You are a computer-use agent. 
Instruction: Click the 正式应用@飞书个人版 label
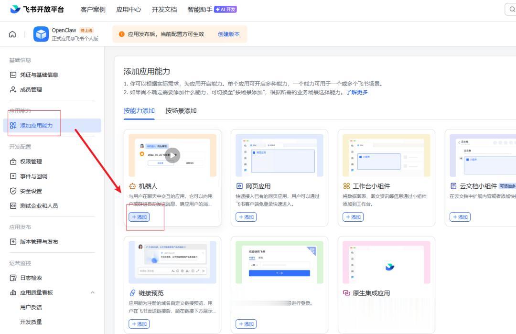75,39
